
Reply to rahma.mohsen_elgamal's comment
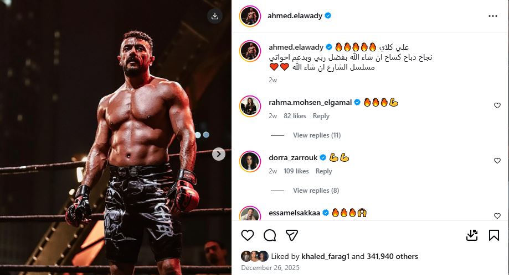(x=321, y=116)
